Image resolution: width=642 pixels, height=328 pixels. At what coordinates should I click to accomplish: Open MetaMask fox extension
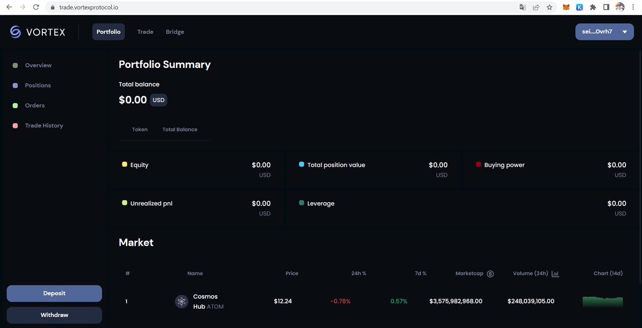pos(566,7)
